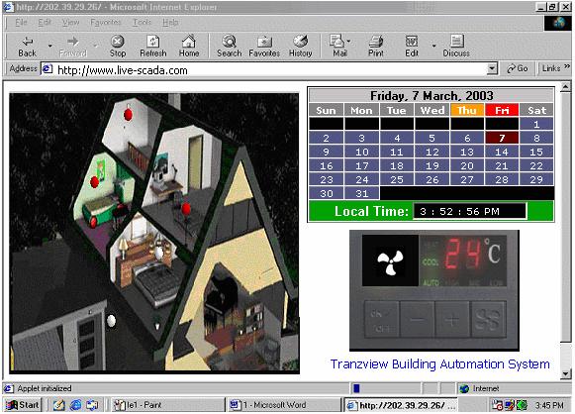Open the Search toolbar icon
575x414 pixels.
click(230, 47)
